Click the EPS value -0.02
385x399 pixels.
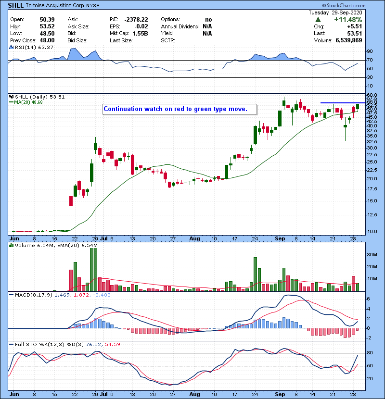pyautogui.click(x=141, y=26)
